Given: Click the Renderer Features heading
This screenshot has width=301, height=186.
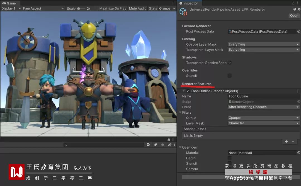Looking at the screenshot, I should click(x=196, y=84).
